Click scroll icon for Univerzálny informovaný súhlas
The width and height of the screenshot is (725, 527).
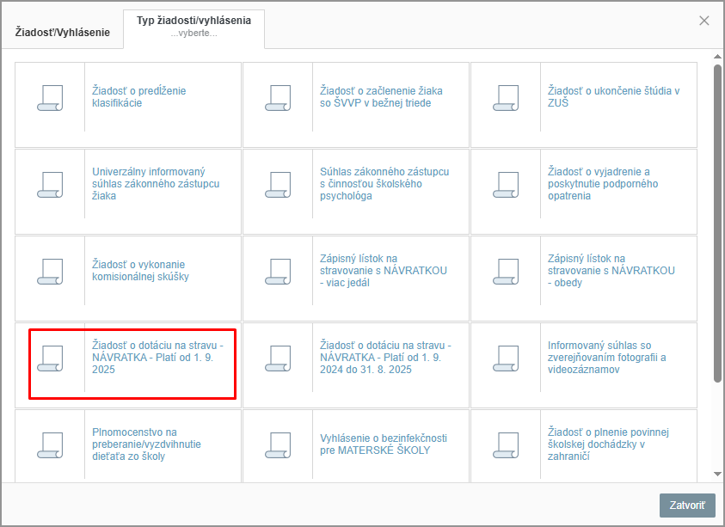(50, 184)
